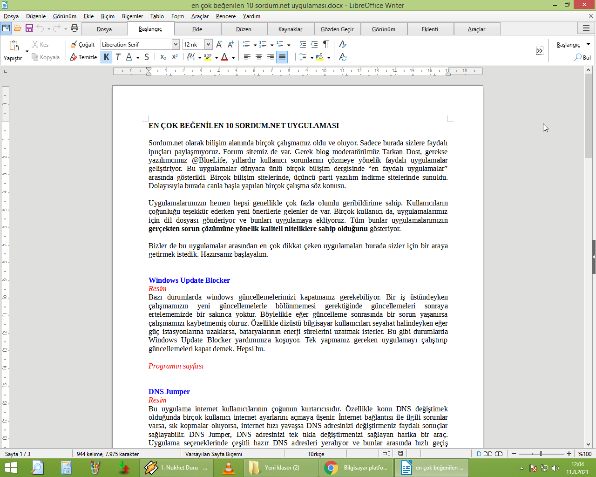Toggle justified paragraph alignment

coord(282,57)
